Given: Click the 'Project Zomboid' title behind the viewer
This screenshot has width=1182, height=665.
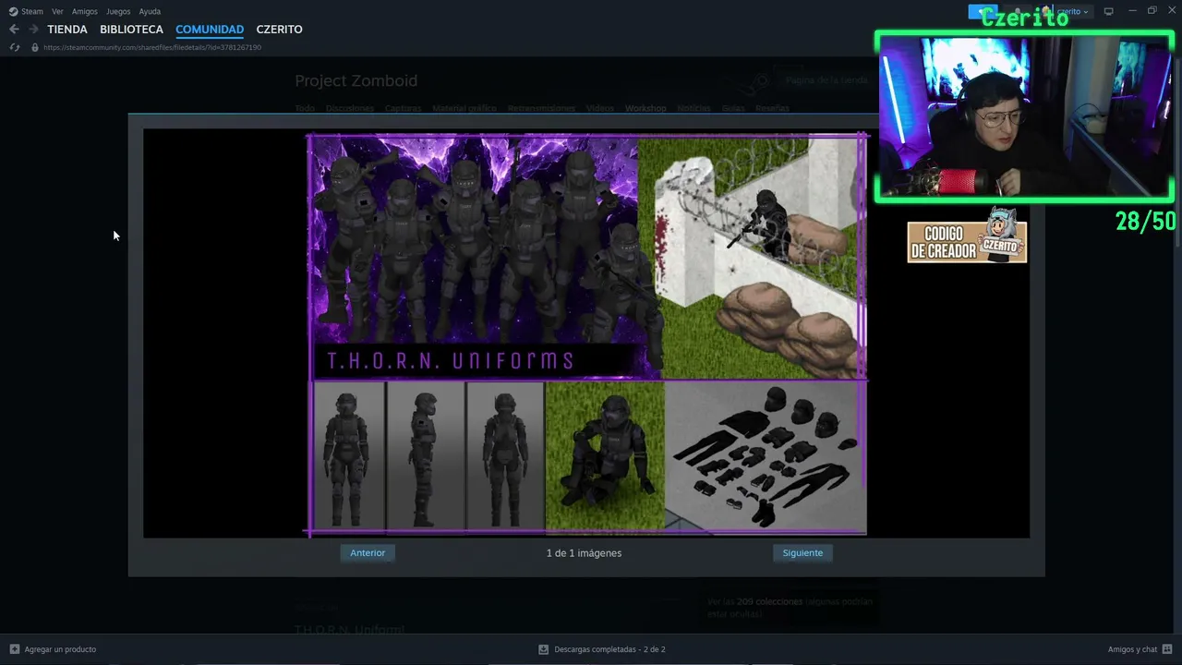Looking at the screenshot, I should [356, 80].
